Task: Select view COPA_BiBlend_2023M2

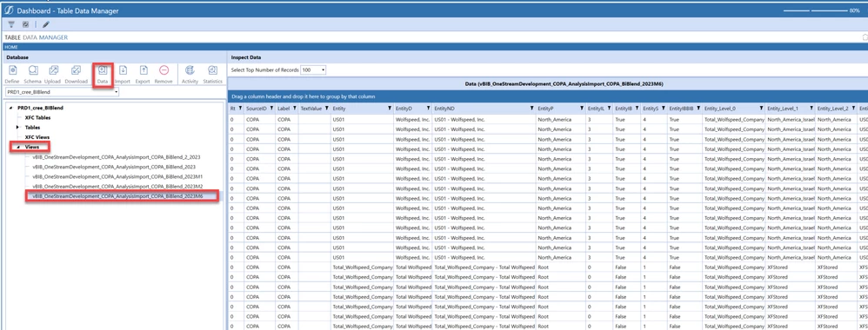Action: pyautogui.click(x=117, y=187)
